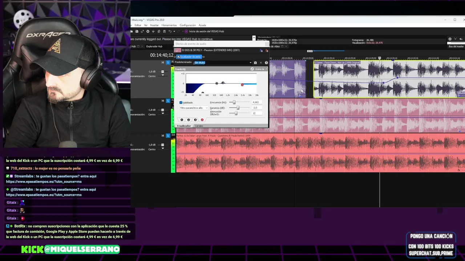Select the Markus 13 Questions audio clip
Viewport: 465px width, 261px height.
[320, 153]
